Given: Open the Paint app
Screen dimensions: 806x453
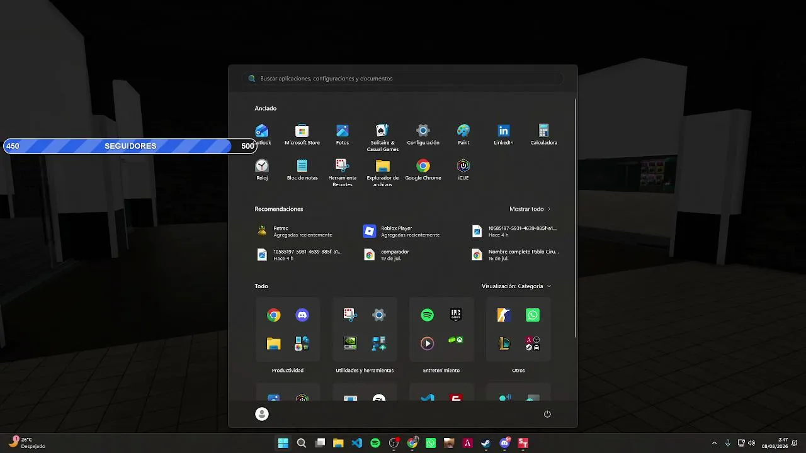Looking at the screenshot, I should (x=463, y=134).
